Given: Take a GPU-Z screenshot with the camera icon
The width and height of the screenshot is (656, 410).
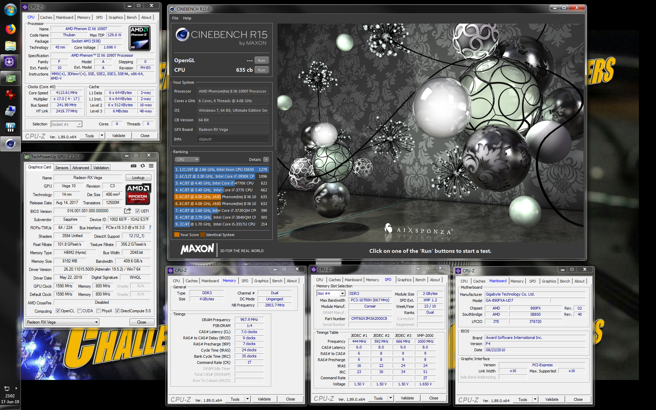Looking at the screenshot, I should click(134, 166).
